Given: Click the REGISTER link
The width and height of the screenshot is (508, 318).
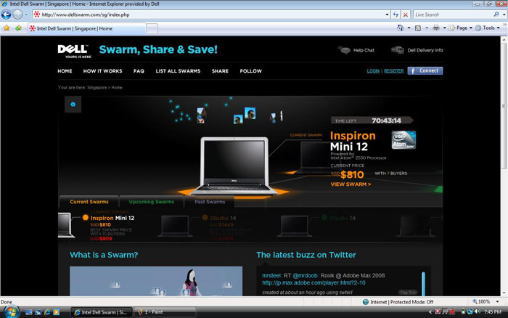Looking at the screenshot, I should (393, 71).
